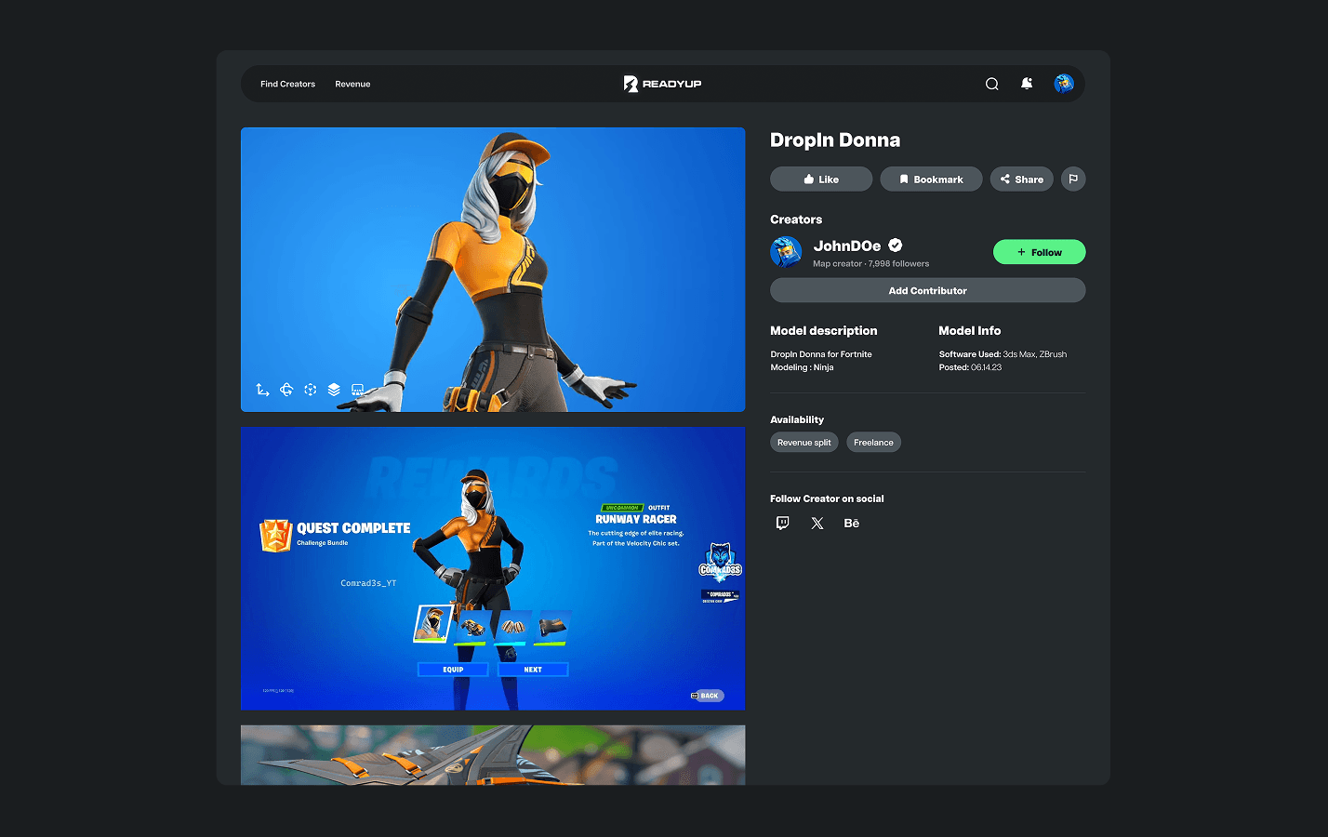Open Revenue in navbar

(x=352, y=84)
